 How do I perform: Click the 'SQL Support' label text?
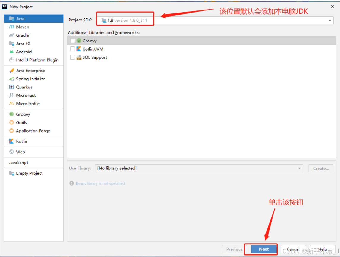[95, 57]
